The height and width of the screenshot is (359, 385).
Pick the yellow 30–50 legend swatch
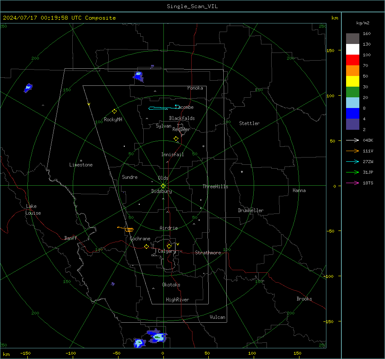(352, 82)
